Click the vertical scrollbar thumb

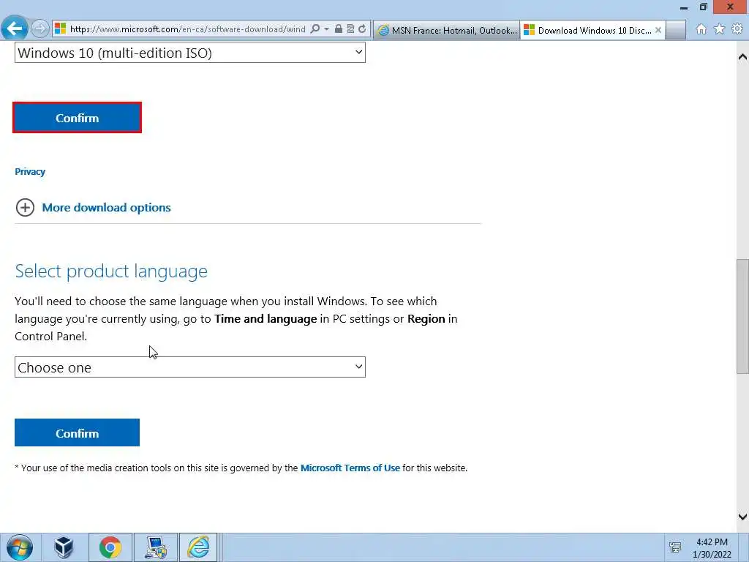742,316
